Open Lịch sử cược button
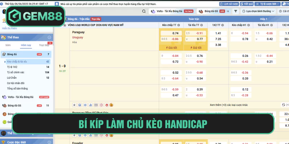 click(229, 4)
